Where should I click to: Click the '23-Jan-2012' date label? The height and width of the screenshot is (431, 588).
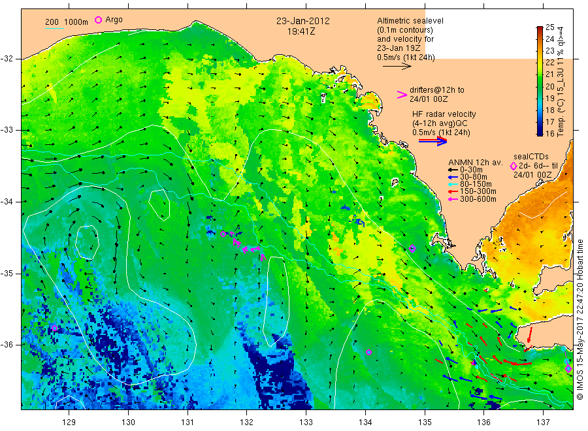[303, 21]
